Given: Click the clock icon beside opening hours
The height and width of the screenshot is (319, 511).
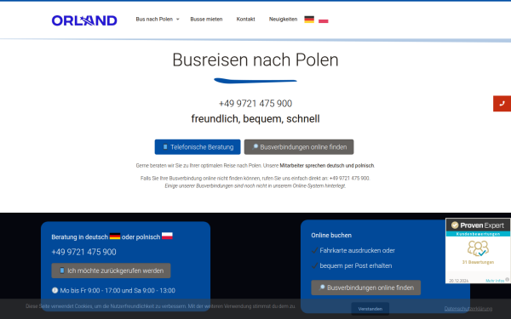Looking at the screenshot, I should tap(55, 290).
